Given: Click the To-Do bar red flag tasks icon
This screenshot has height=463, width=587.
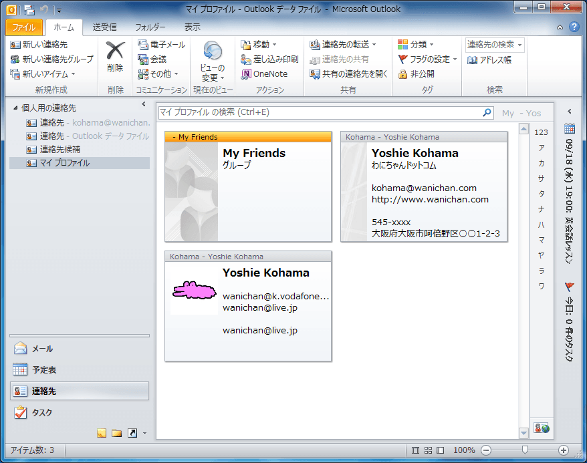Looking at the screenshot, I should [x=569, y=287].
